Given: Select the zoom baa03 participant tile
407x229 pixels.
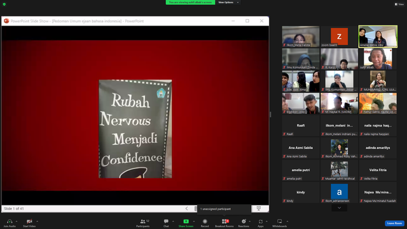Looking at the screenshot, I should click(339, 36).
